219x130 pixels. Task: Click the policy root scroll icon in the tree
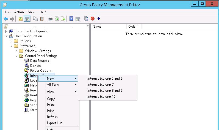(6, 26)
